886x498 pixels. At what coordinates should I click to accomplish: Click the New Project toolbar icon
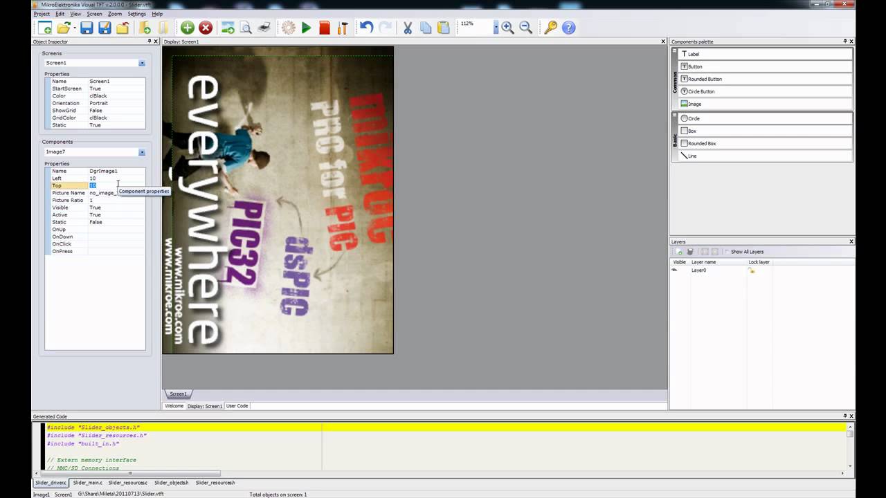tap(44, 28)
